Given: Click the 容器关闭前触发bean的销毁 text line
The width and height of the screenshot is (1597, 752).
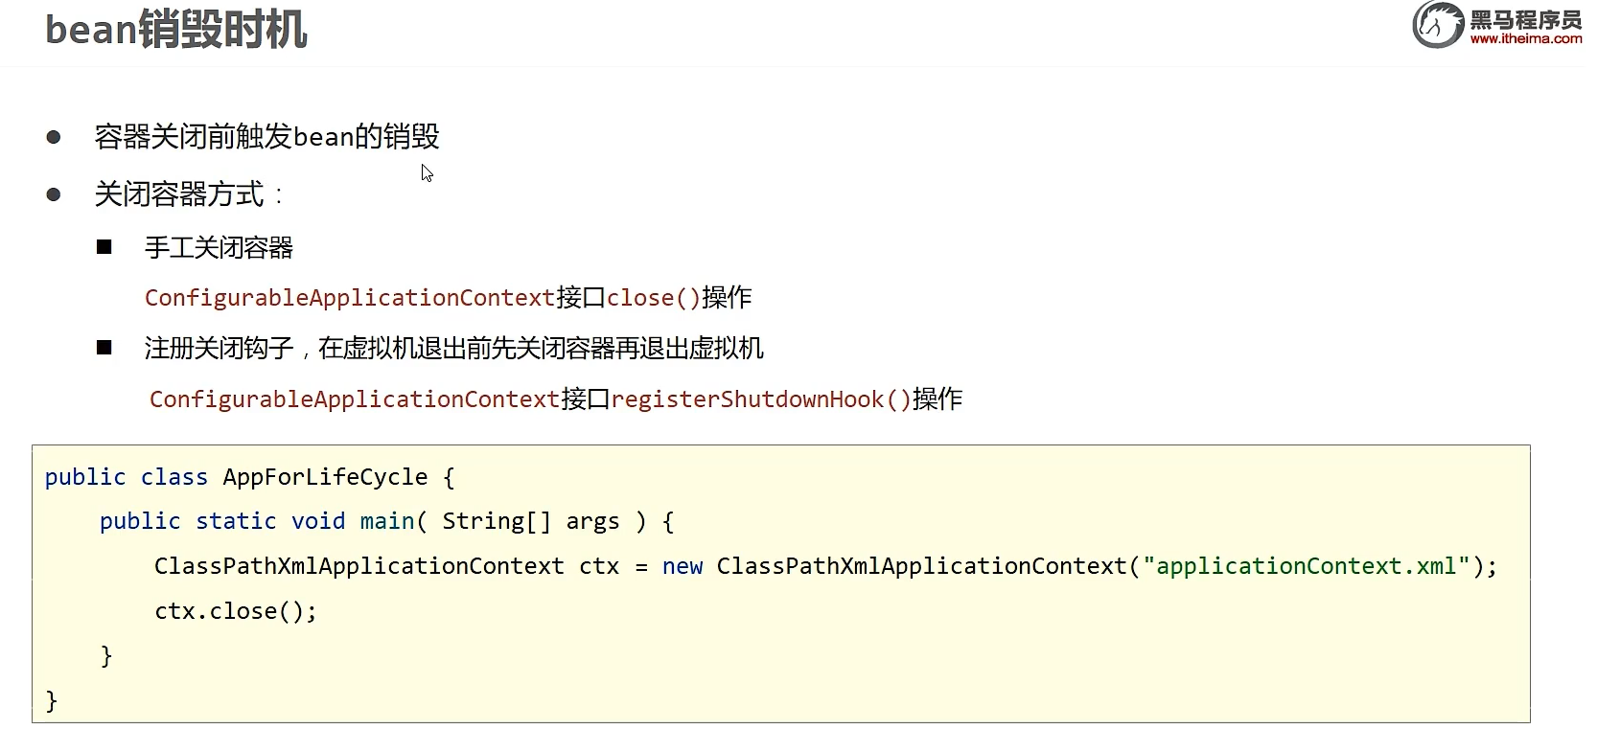Looking at the screenshot, I should [266, 137].
